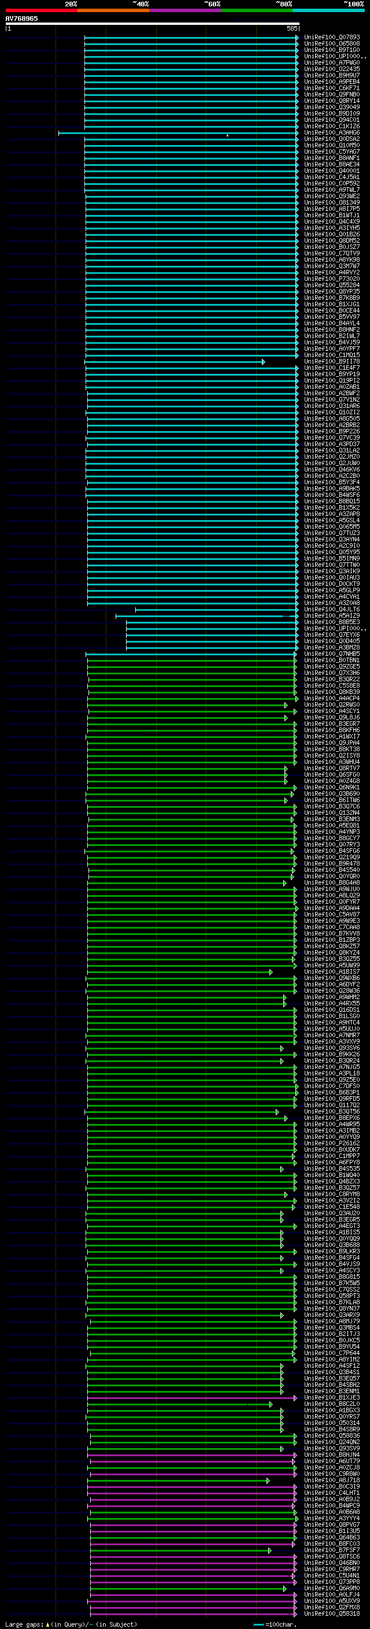Open hit UniRef100_Q7NHB5
Viewport: 370px width, 1629px height.
[332, 653]
